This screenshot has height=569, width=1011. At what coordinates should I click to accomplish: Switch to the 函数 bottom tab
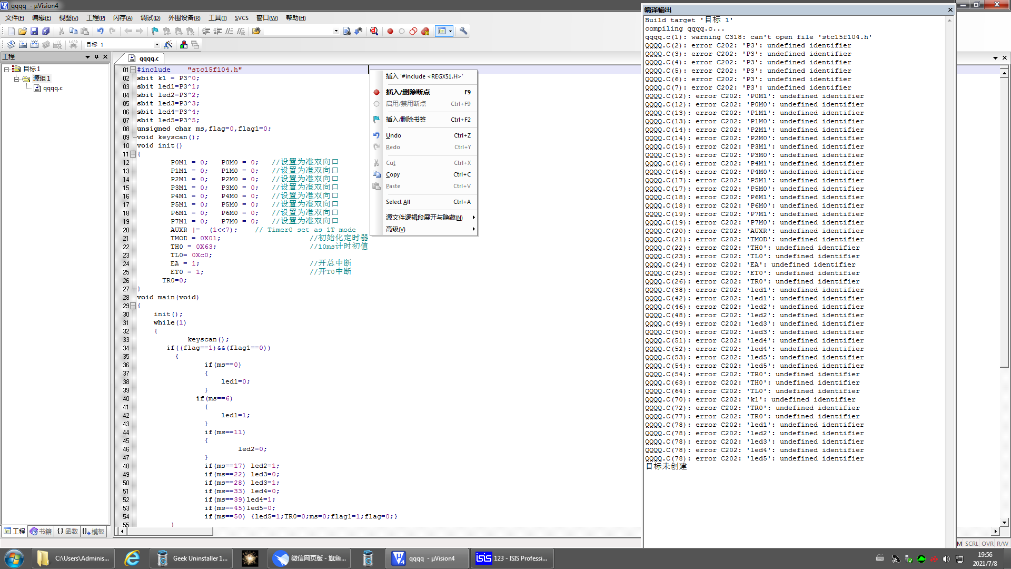(67, 531)
